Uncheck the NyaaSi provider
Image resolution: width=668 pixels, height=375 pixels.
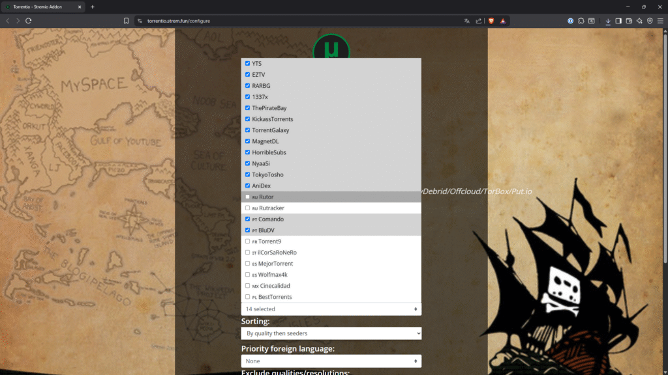tap(247, 163)
